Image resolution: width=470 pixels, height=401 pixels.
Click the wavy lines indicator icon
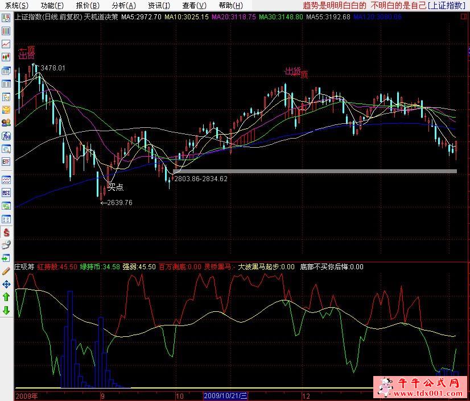pyautogui.click(x=6, y=180)
